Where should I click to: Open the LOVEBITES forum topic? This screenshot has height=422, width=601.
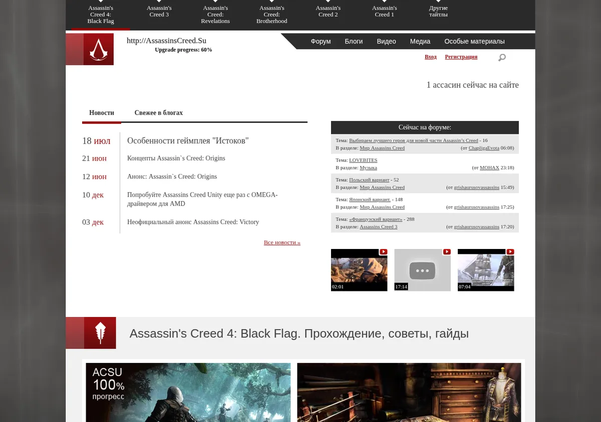click(x=363, y=160)
